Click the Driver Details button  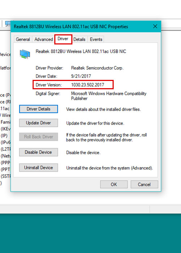pos(38,109)
